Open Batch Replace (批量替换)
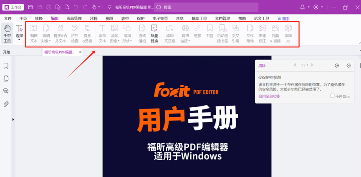This screenshot has width=361, height=177. point(154,34)
